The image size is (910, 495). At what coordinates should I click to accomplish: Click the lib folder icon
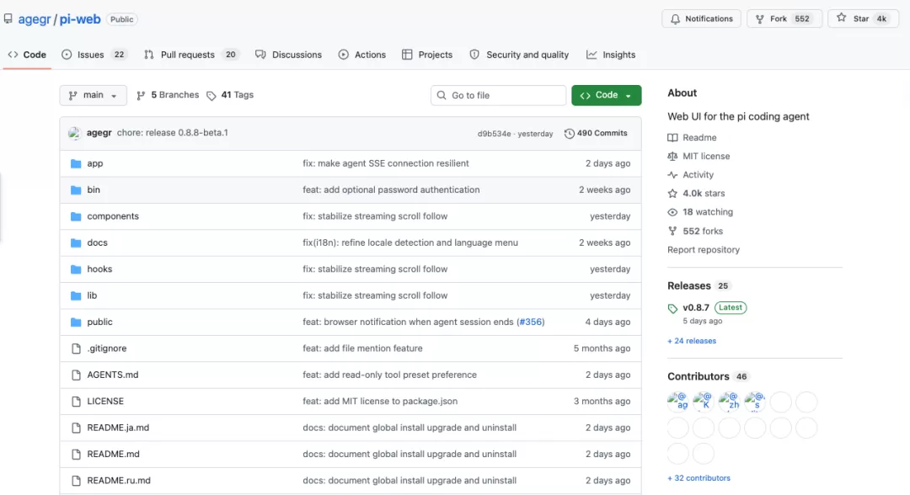pos(76,295)
